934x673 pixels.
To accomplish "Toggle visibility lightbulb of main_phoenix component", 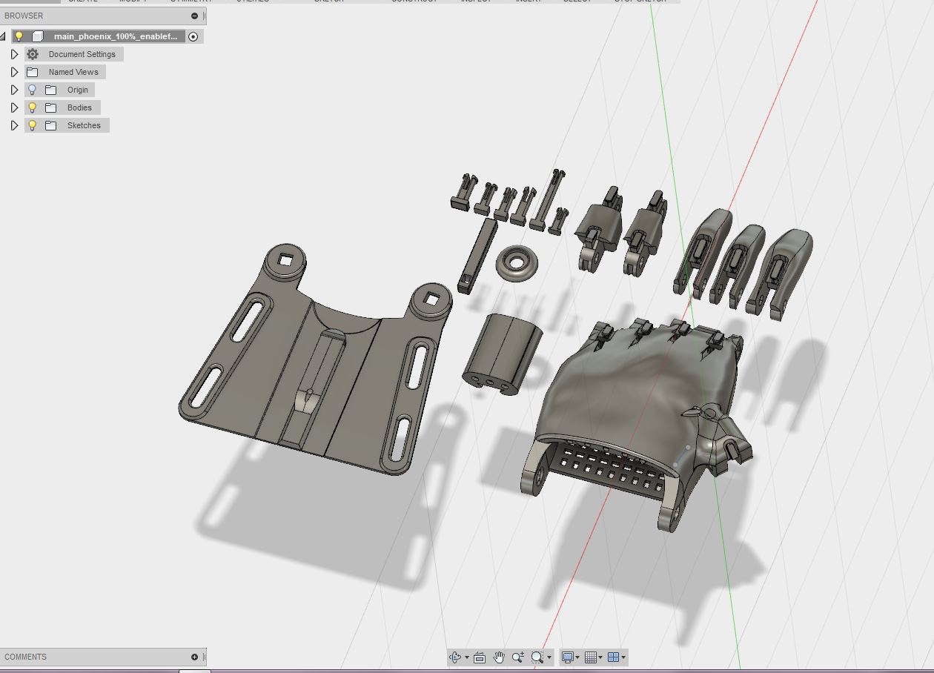I will point(19,36).
